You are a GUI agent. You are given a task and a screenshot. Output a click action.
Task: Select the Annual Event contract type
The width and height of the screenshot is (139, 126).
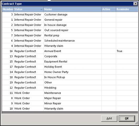click(x=70, y=51)
